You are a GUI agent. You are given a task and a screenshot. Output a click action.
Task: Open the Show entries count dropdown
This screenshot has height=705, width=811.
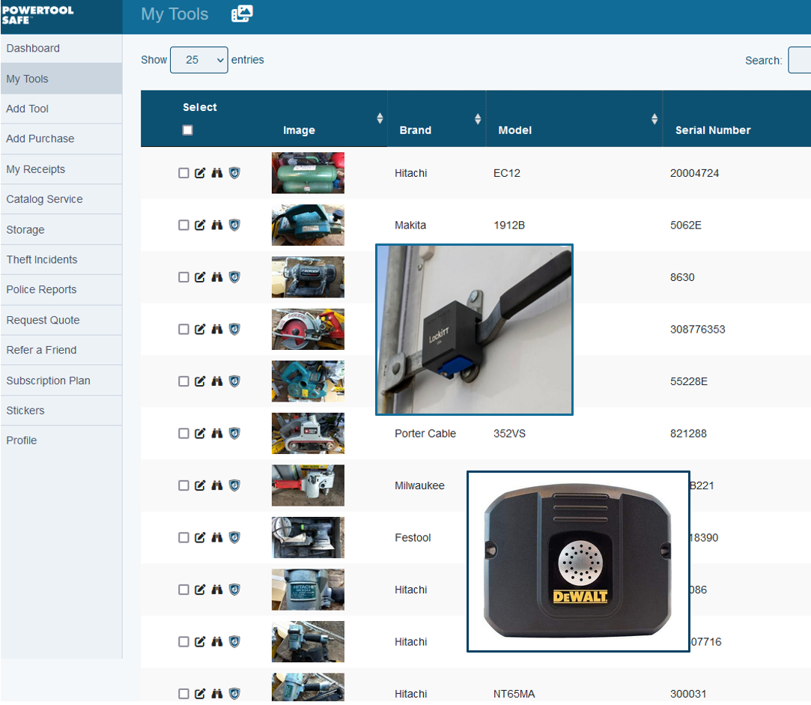[198, 60]
